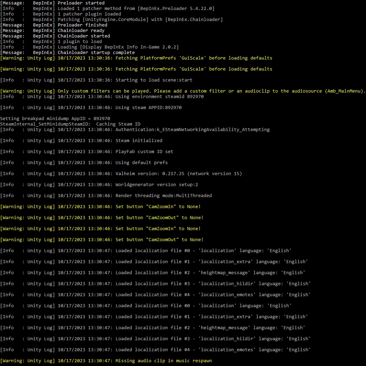Click the "Authentication:k_ESteamNetworkingAvailability_Attempting" line
The width and height of the screenshot is (366, 366).
(135, 130)
